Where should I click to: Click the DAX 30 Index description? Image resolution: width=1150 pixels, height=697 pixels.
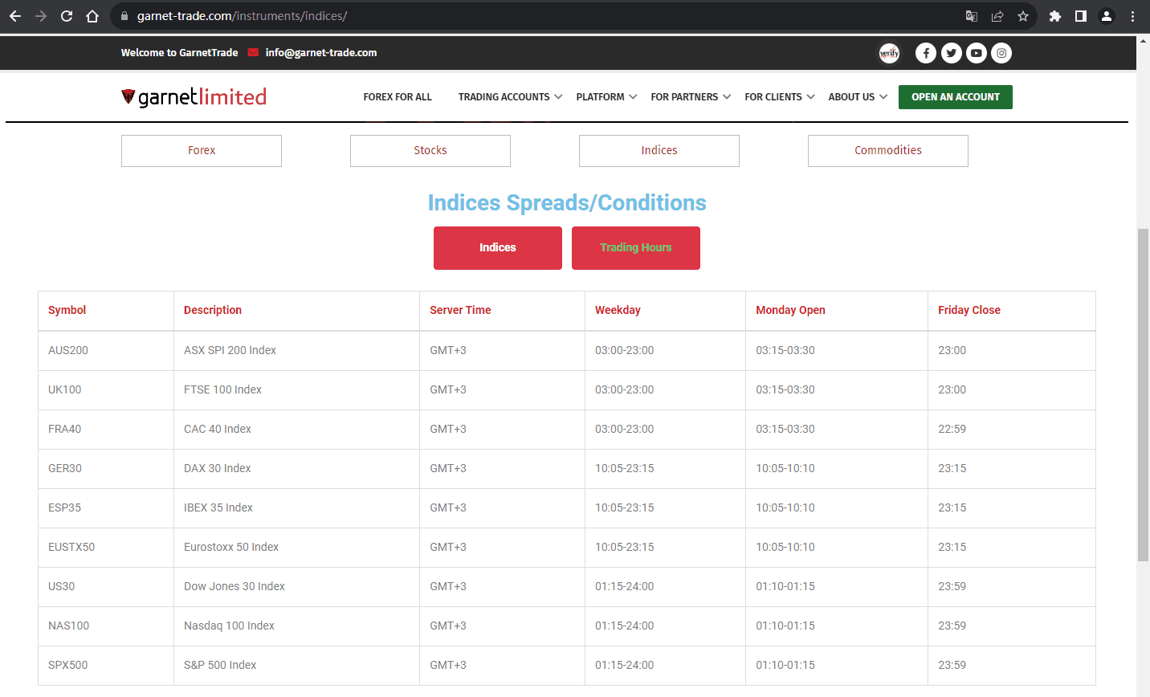218,468
